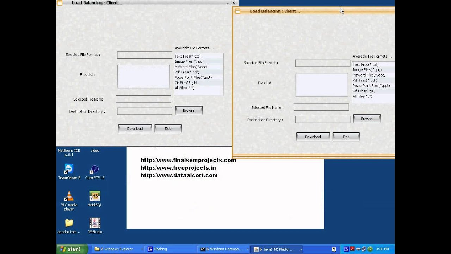Click the 3:26 PM system clock
Screen dimensions: 451x254
(382, 249)
